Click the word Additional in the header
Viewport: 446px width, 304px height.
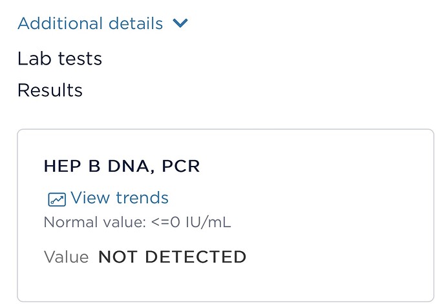tap(60, 23)
